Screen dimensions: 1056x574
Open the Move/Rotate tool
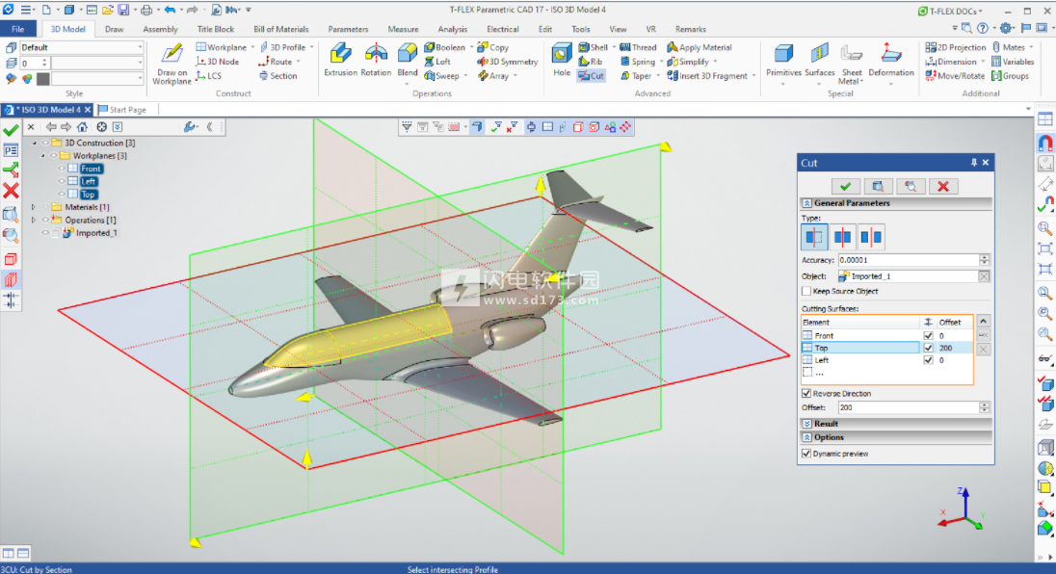click(x=955, y=76)
